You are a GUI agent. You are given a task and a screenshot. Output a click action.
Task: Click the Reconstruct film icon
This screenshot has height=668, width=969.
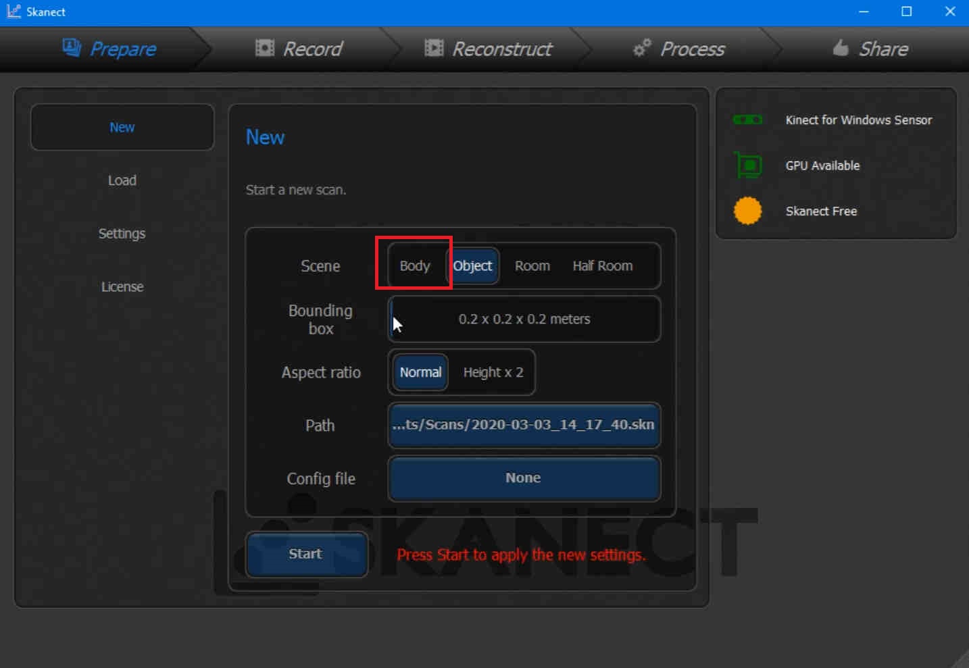434,47
